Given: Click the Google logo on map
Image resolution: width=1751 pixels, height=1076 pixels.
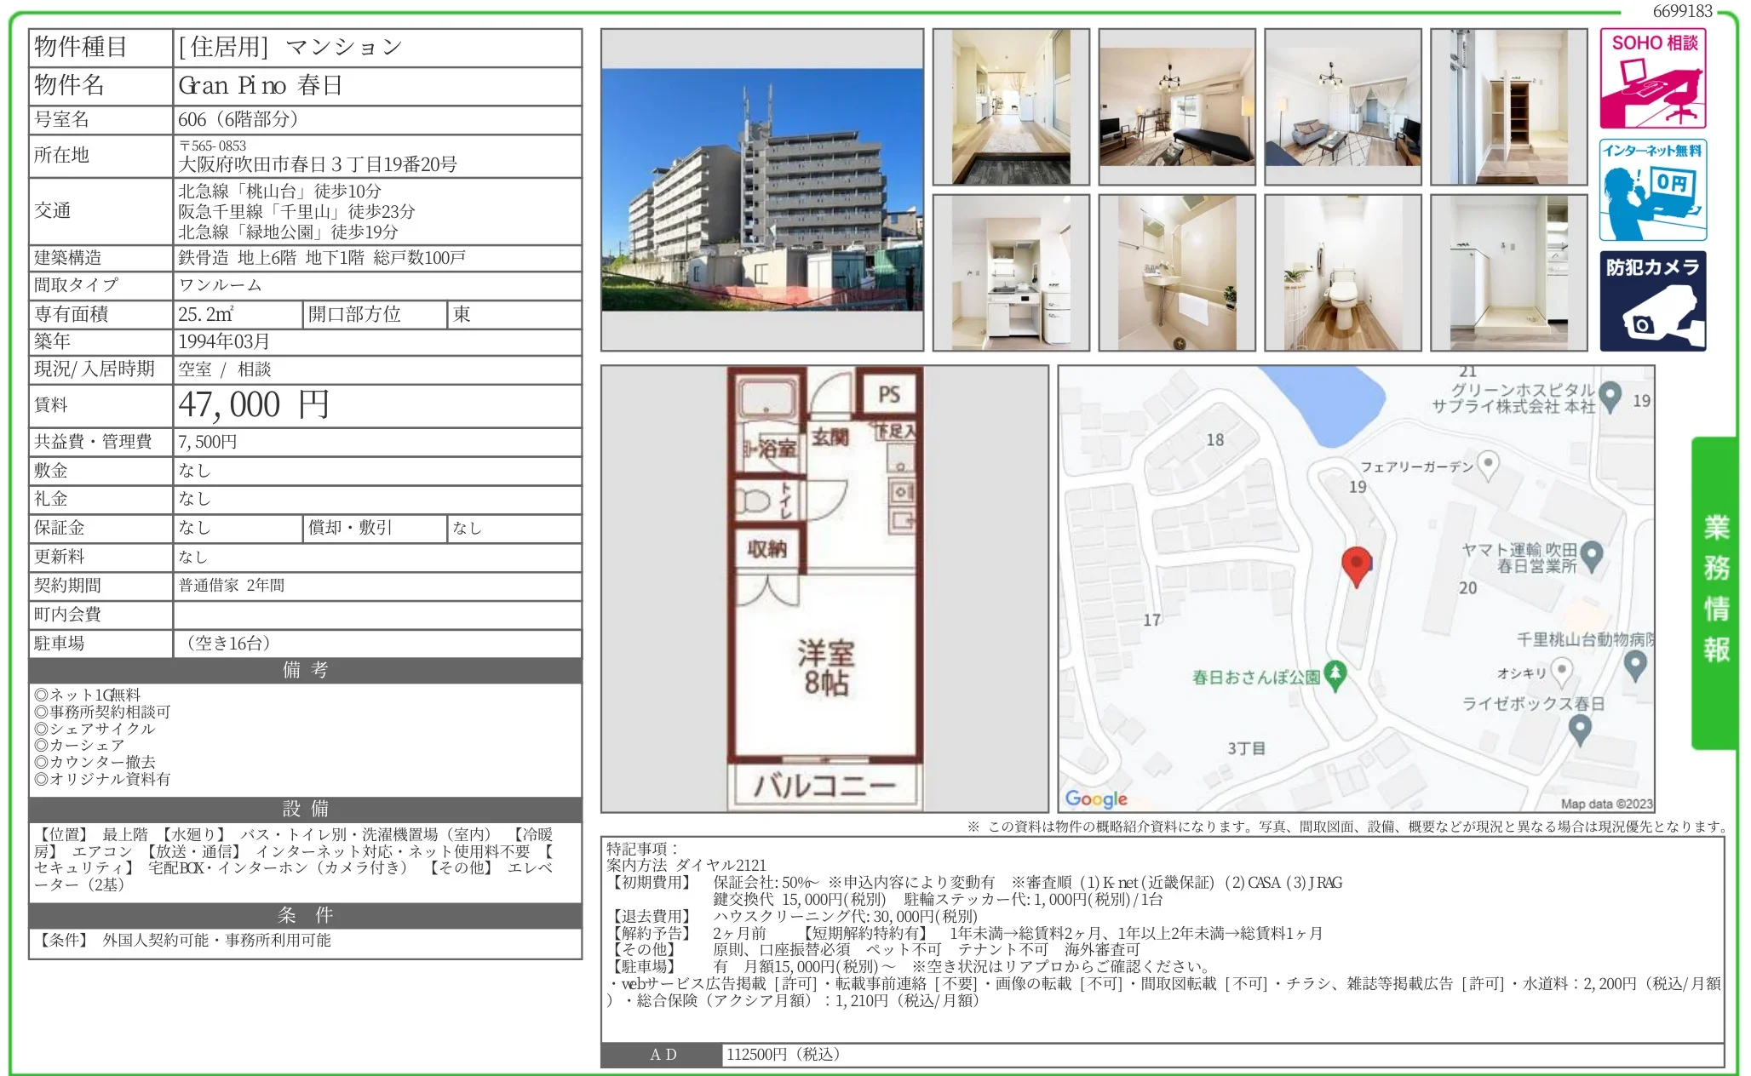Looking at the screenshot, I should 1096,798.
